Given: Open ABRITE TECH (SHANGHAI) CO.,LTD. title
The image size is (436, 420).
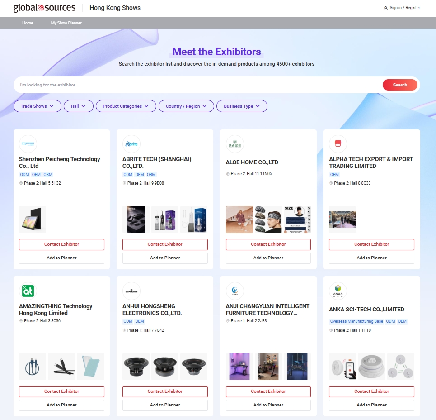Looking at the screenshot, I should tap(157, 162).
